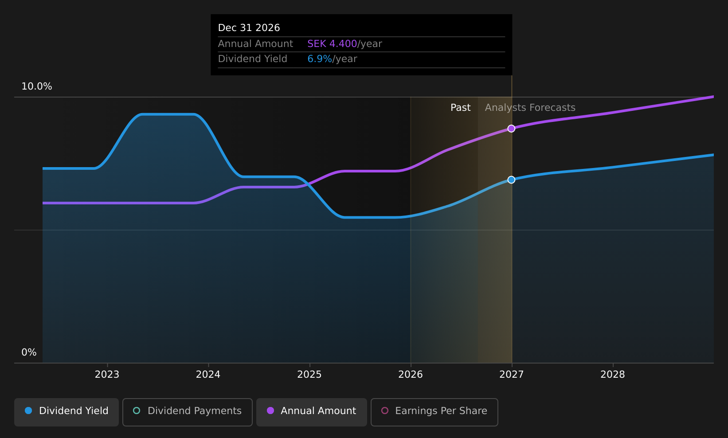Toggle the Dividend Yield legend series
The width and height of the screenshot is (728, 438).
click(x=67, y=412)
